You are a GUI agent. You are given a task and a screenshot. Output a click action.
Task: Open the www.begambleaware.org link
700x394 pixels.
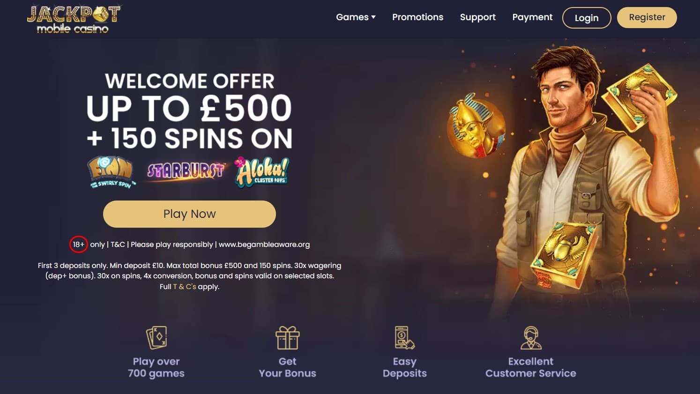pyautogui.click(x=264, y=245)
